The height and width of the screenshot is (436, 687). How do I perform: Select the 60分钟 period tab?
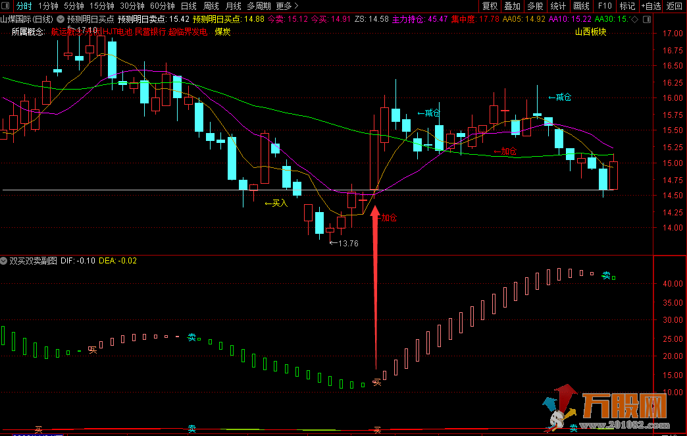click(x=162, y=6)
